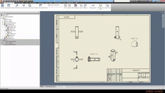
Task: Click the Панель настройки option
Action: [x=54, y=5]
